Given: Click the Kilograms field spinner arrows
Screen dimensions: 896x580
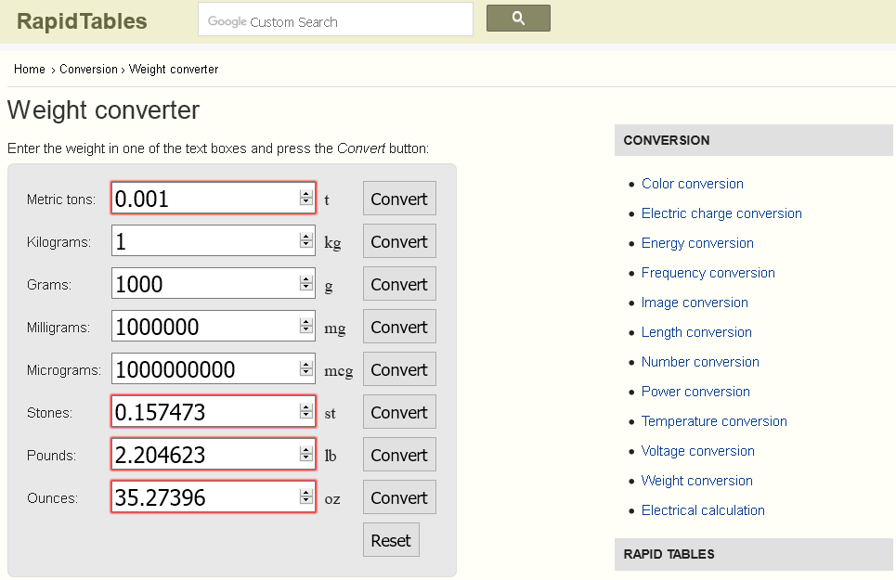Looking at the screenshot, I should (x=305, y=241).
